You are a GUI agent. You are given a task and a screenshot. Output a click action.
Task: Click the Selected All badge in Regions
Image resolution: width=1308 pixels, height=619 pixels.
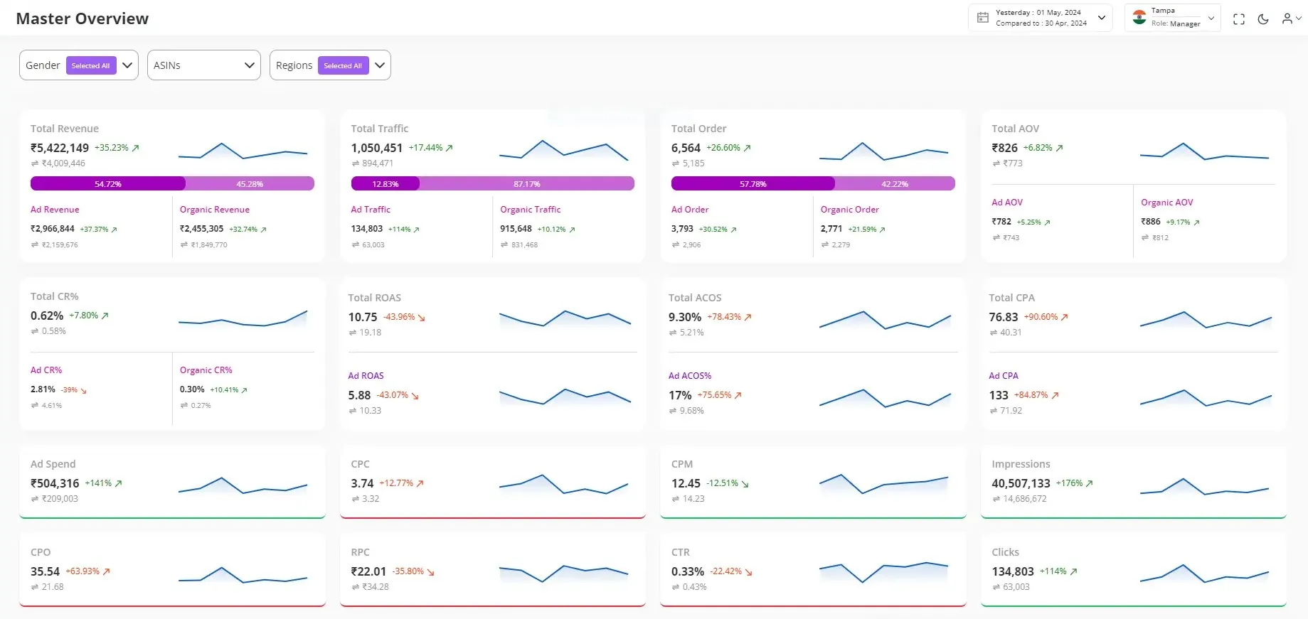(343, 65)
